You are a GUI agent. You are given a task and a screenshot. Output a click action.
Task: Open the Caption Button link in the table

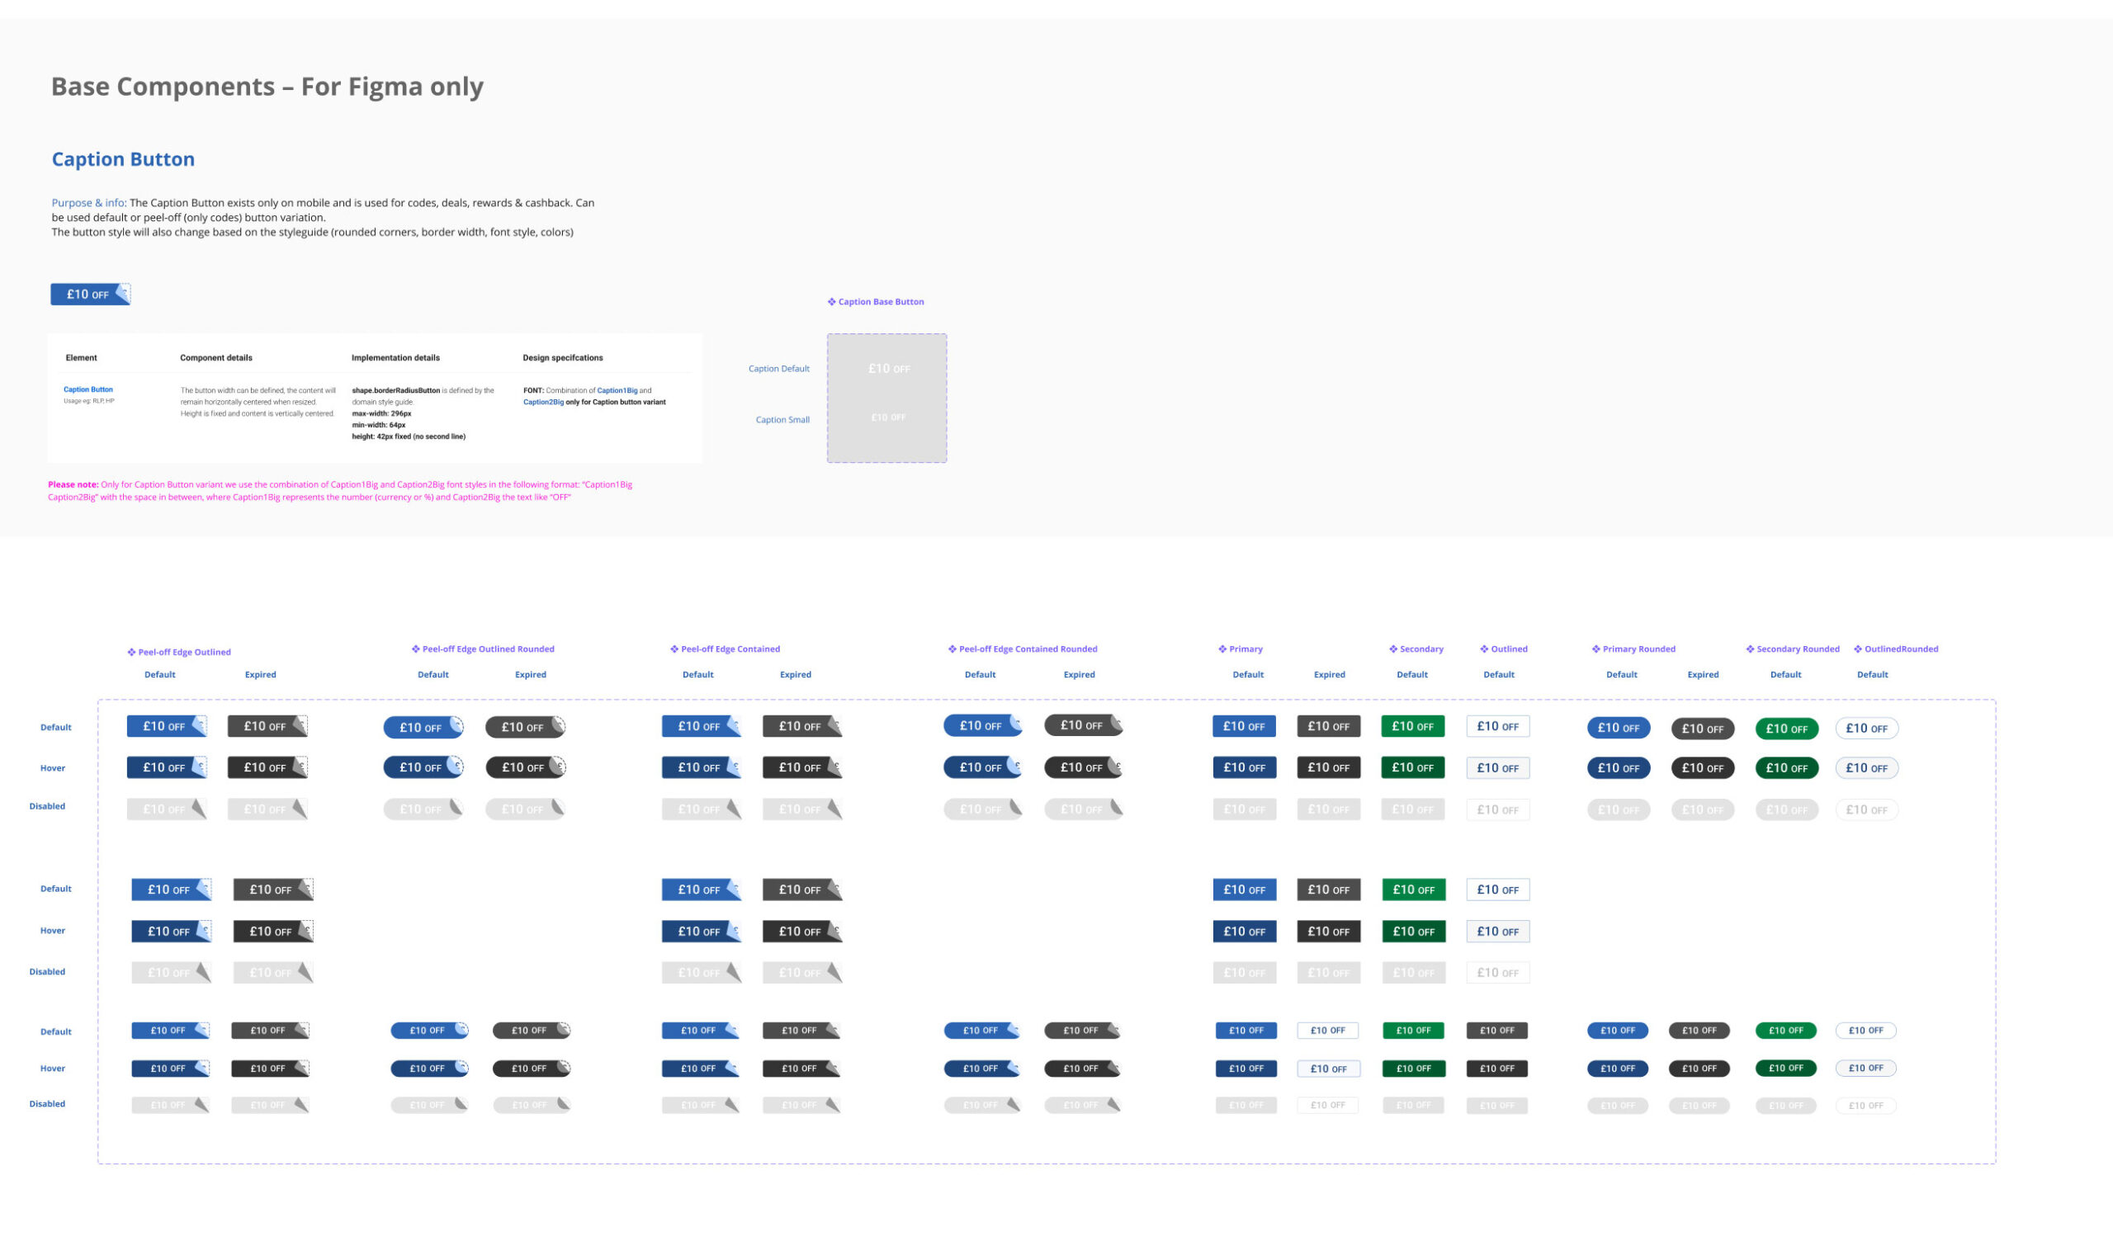tap(88, 389)
